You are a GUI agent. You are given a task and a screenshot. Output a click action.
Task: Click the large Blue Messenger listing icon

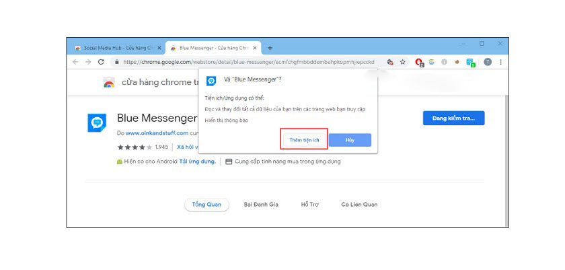(97, 123)
